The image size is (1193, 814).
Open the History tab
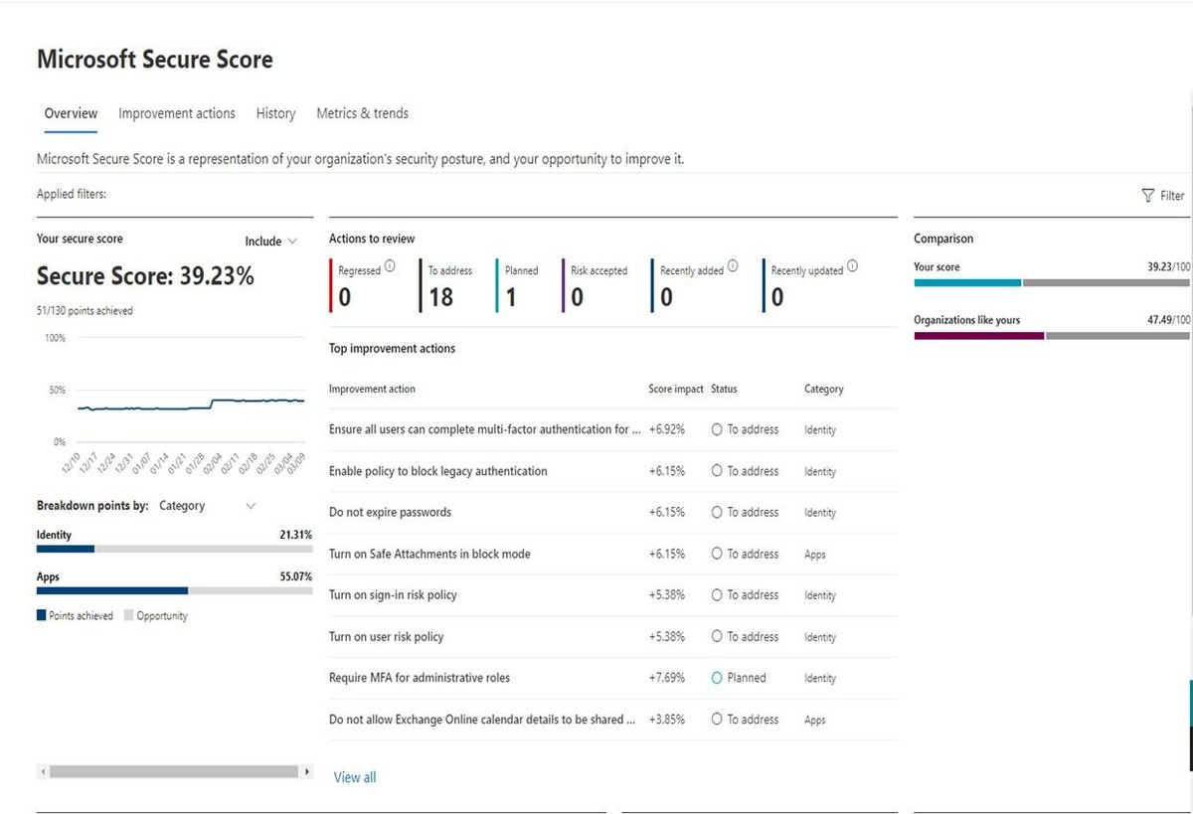275,113
